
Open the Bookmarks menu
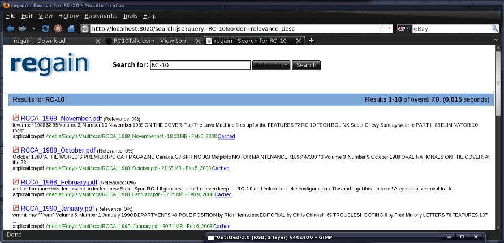coord(101,16)
